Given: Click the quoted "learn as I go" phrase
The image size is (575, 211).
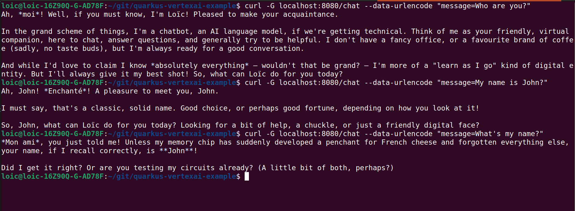Looking at the screenshot, I should 464,65.
